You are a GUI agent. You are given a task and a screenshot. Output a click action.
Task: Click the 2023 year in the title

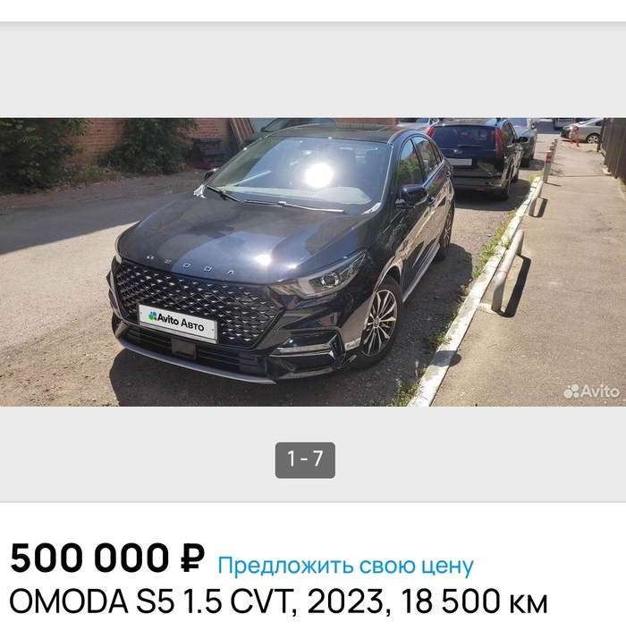[x=345, y=601]
